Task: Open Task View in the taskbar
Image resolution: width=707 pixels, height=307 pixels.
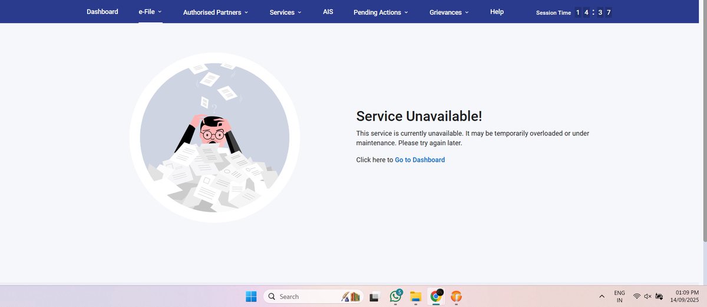Action: [x=374, y=297]
